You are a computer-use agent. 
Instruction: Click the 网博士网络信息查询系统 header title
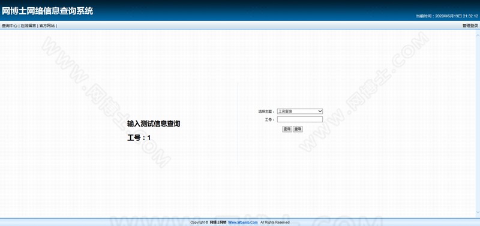point(47,11)
